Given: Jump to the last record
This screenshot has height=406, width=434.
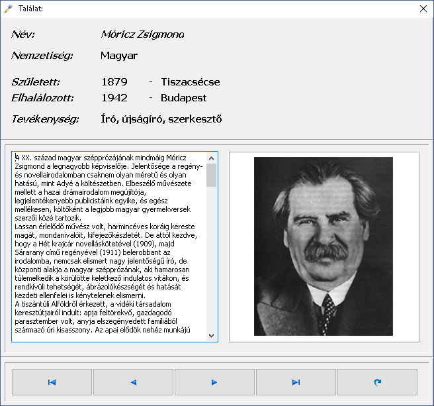Looking at the screenshot, I should [296, 382].
